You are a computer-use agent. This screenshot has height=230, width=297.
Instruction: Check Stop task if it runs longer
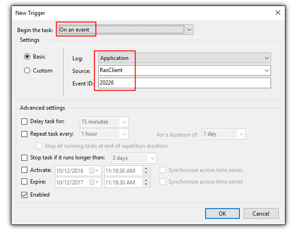25,158
